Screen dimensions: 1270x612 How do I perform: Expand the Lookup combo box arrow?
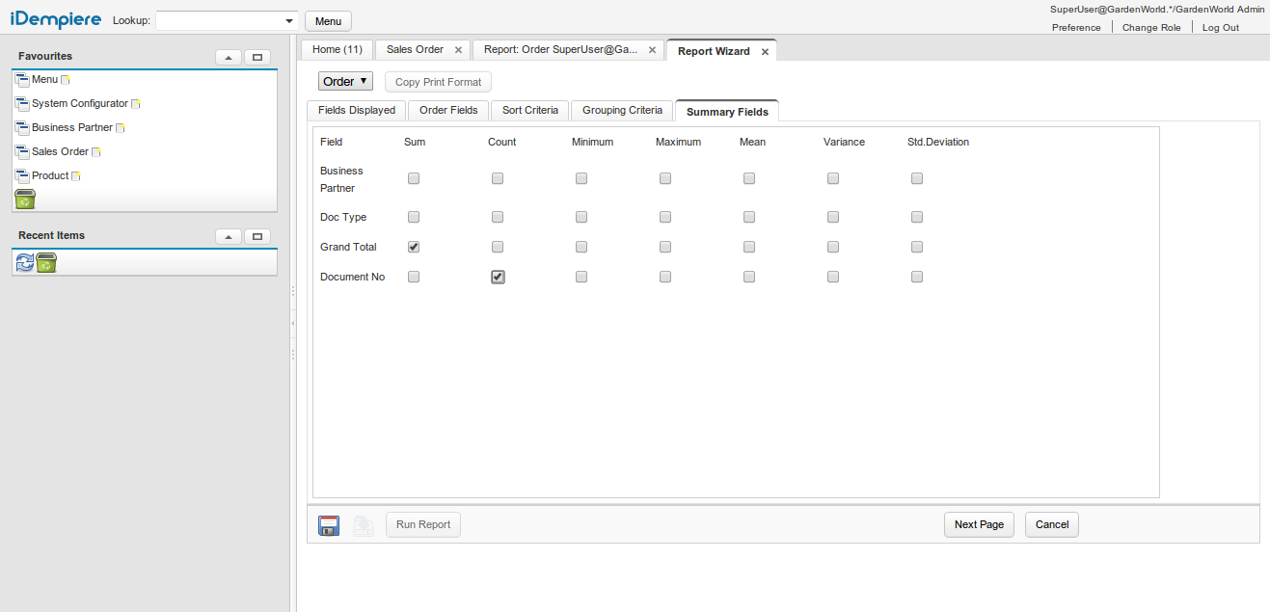[289, 21]
